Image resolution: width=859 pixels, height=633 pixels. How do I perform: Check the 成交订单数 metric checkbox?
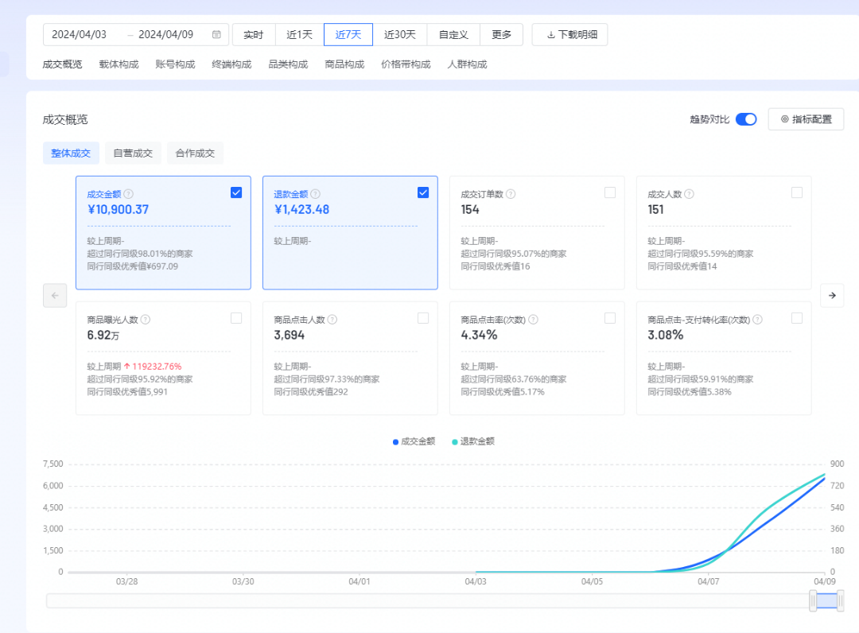610,192
